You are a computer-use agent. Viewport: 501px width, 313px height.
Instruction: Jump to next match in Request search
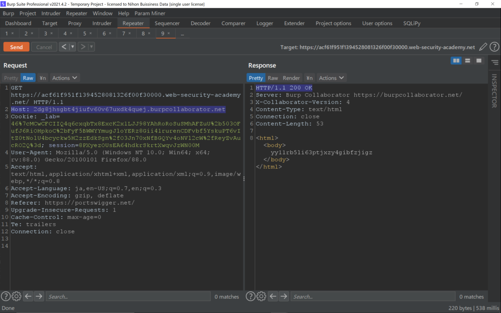39,296
